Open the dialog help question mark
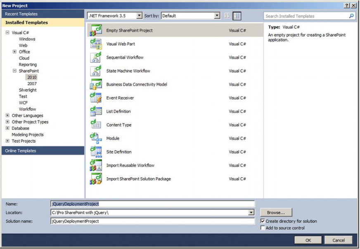Image resolution: width=360 pixels, height=249 pixels. (347, 6)
